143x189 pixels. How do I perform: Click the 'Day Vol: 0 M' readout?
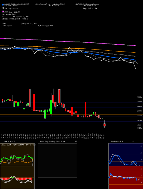(90, 8)
